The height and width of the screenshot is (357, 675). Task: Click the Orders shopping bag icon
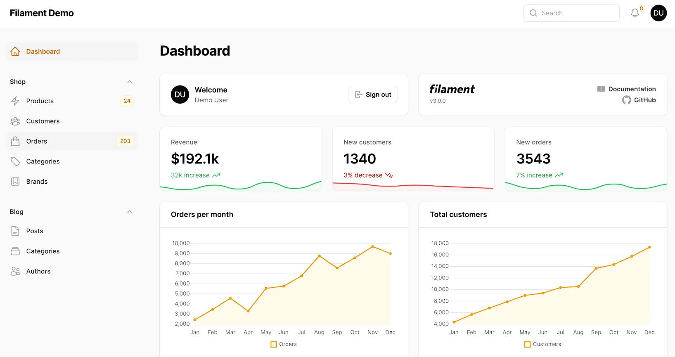pyautogui.click(x=15, y=142)
